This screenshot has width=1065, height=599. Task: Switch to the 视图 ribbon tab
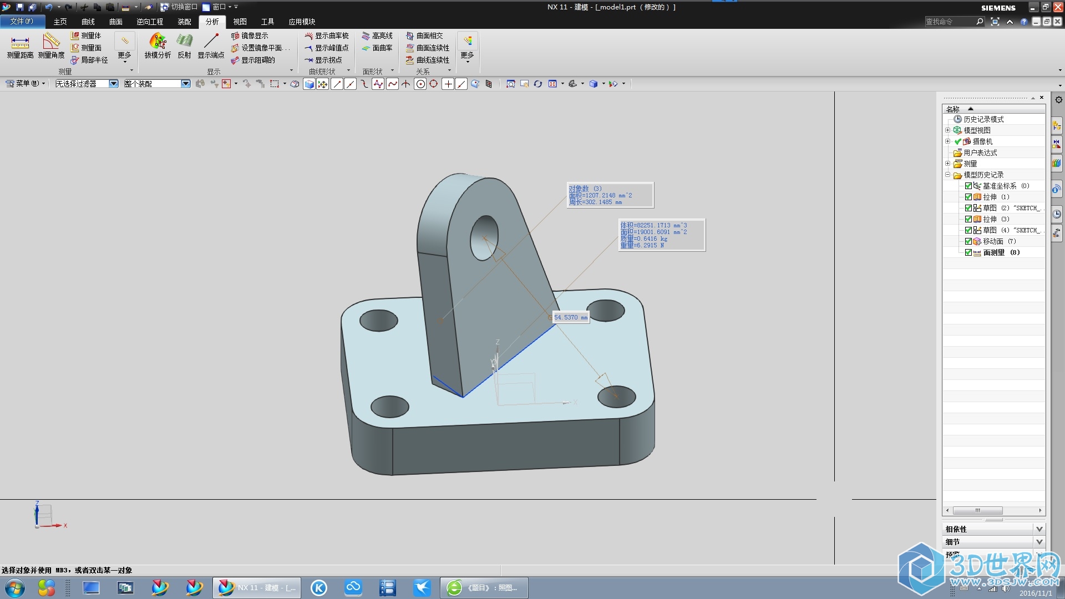click(x=240, y=22)
